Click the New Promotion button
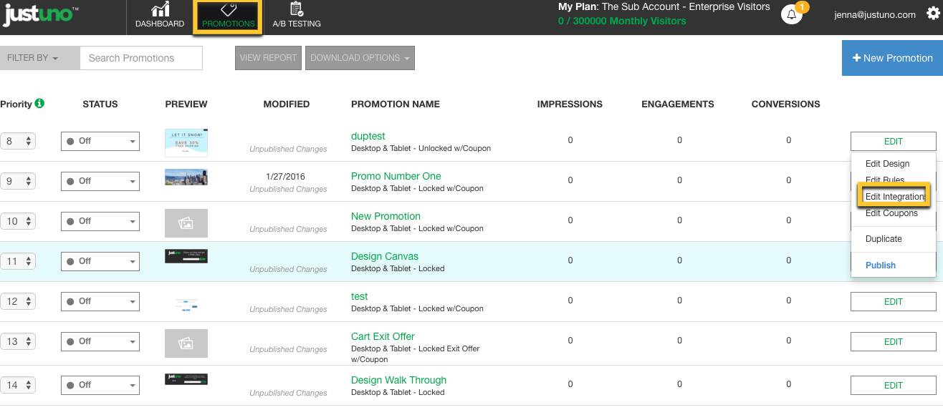 (x=892, y=58)
